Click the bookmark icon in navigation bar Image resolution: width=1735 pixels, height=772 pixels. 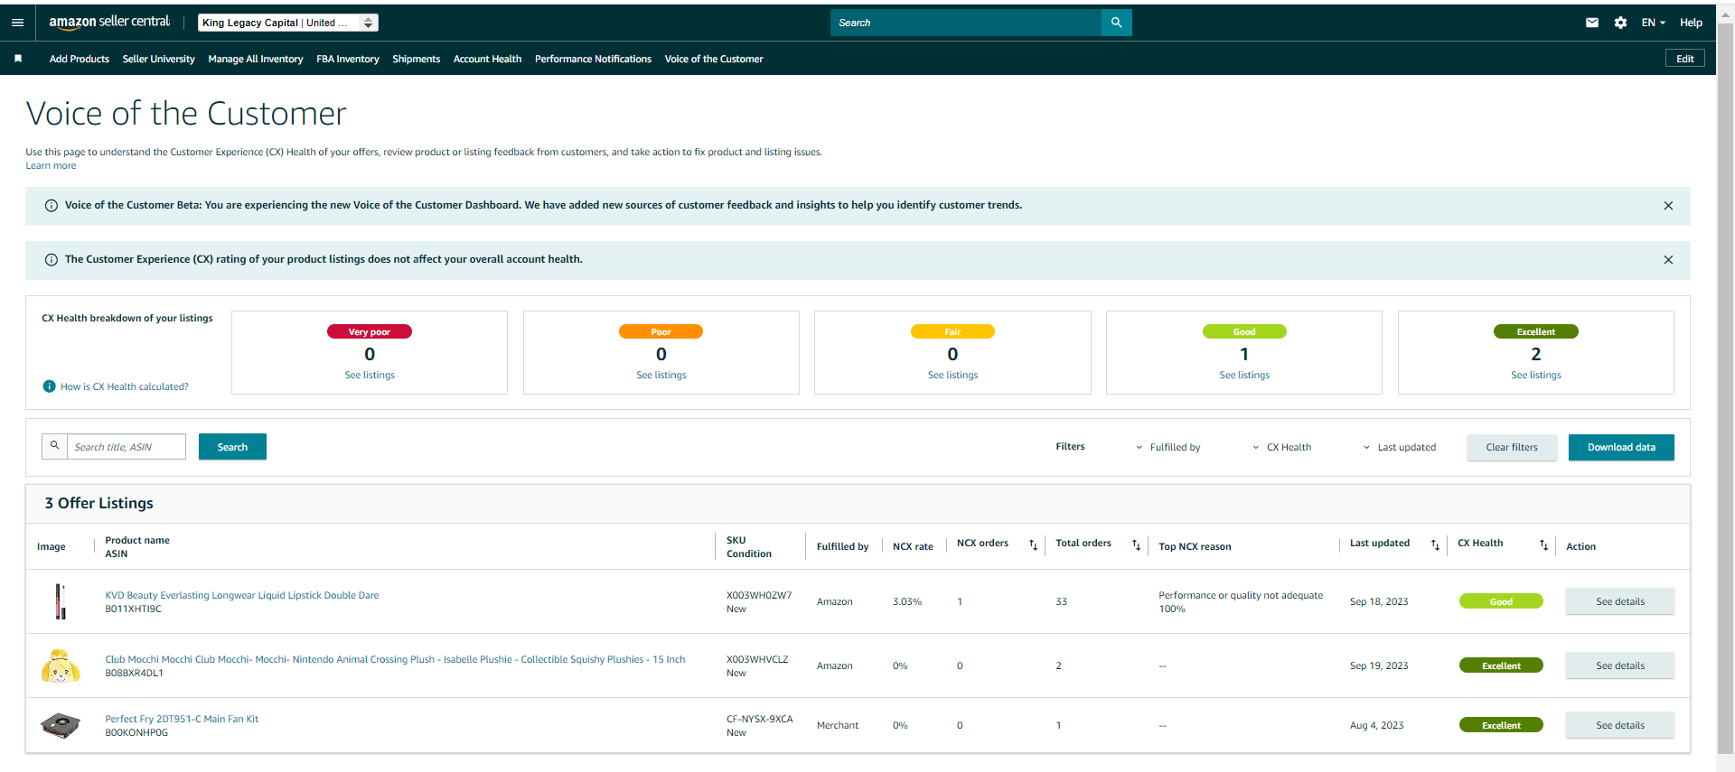pos(18,59)
